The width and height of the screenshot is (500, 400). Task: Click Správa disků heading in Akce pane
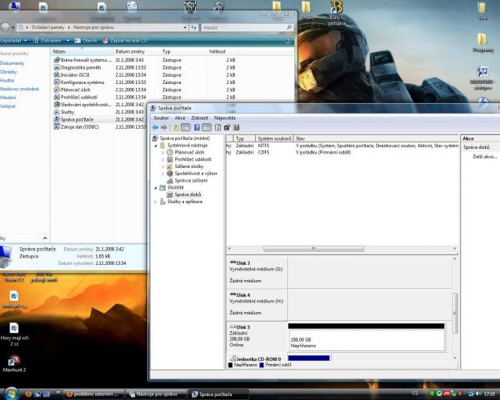pyautogui.click(x=477, y=147)
